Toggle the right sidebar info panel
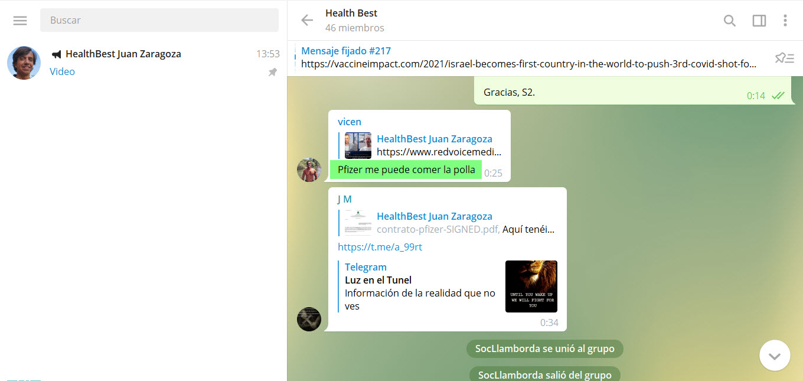Screen dimensions: 803x381 [x=759, y=21]
